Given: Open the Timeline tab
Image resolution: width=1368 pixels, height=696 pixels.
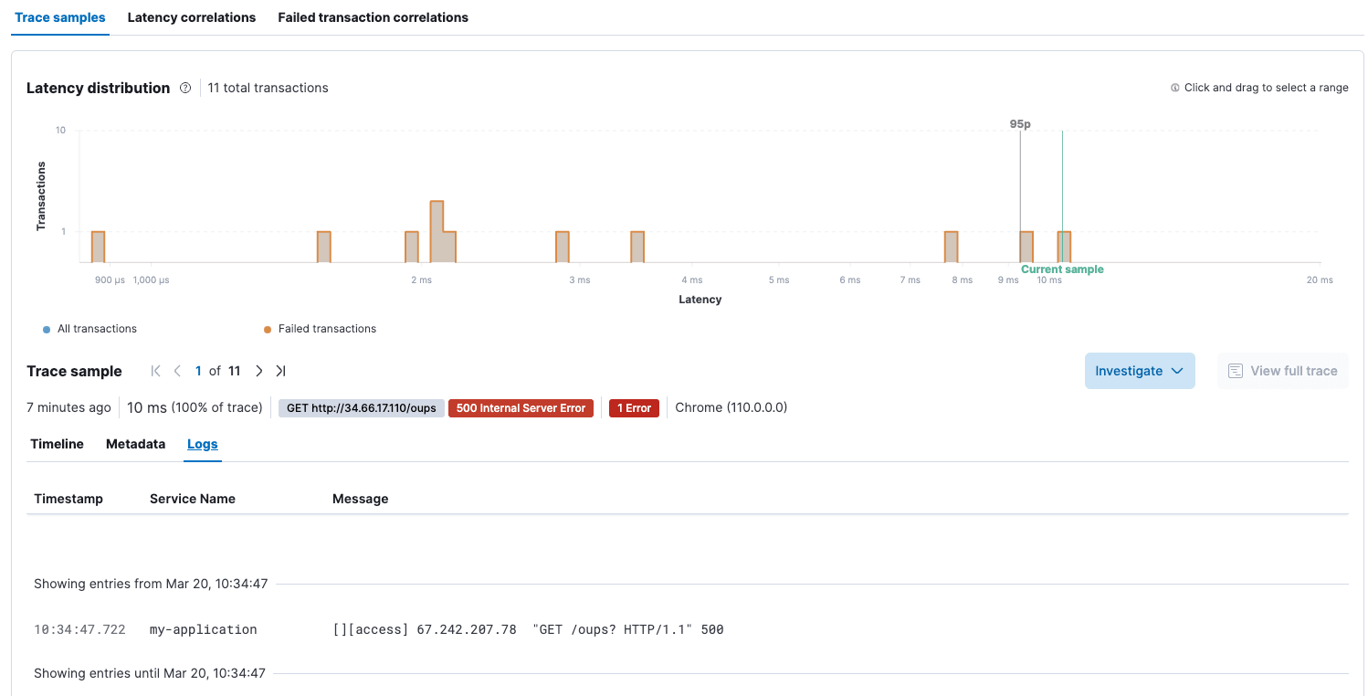Looking at the screenshot, I should (x=57, y=444).
